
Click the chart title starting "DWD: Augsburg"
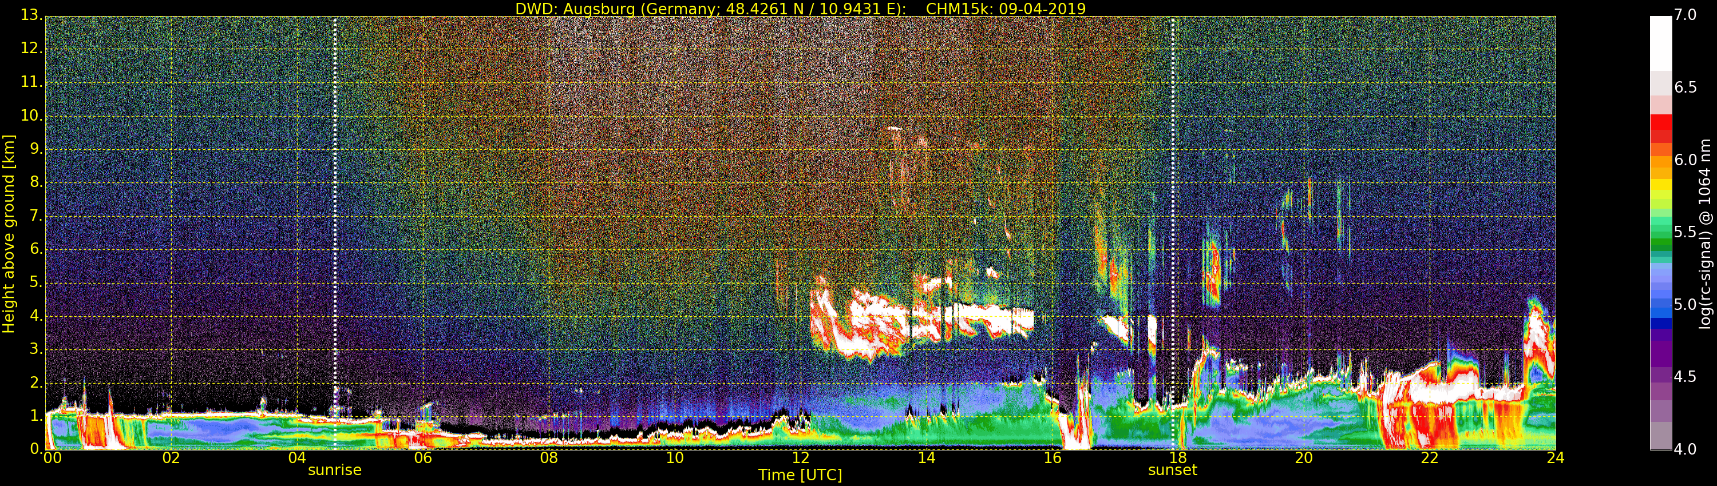tap(801, 9)
